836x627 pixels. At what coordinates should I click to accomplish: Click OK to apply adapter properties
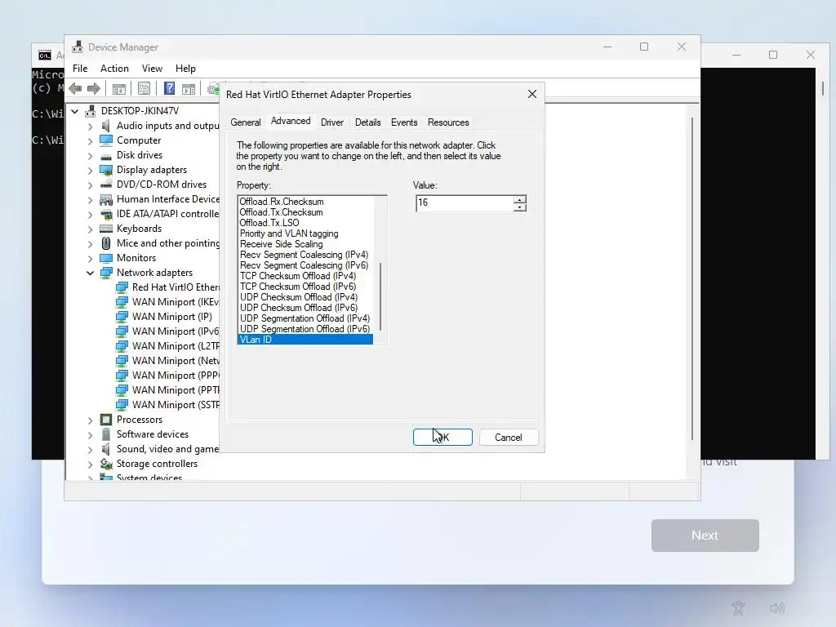click(442, 438)
